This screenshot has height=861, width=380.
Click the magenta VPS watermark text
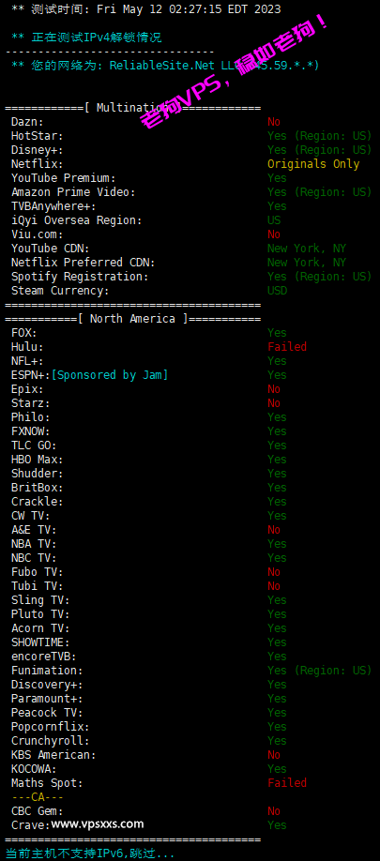(x=236, y=70)
